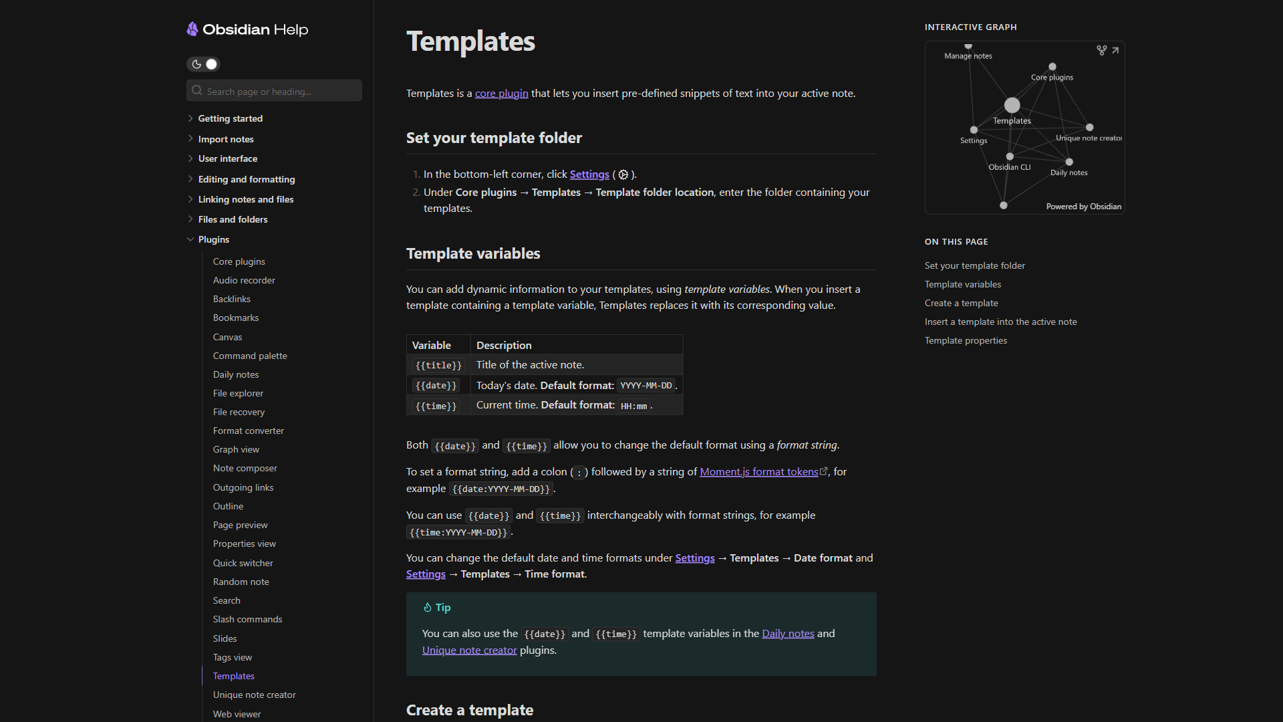The width and height of the screenshot is (1283, 722).
Task: Click Templates node in interactive graph
Action: pos(1012,106)
